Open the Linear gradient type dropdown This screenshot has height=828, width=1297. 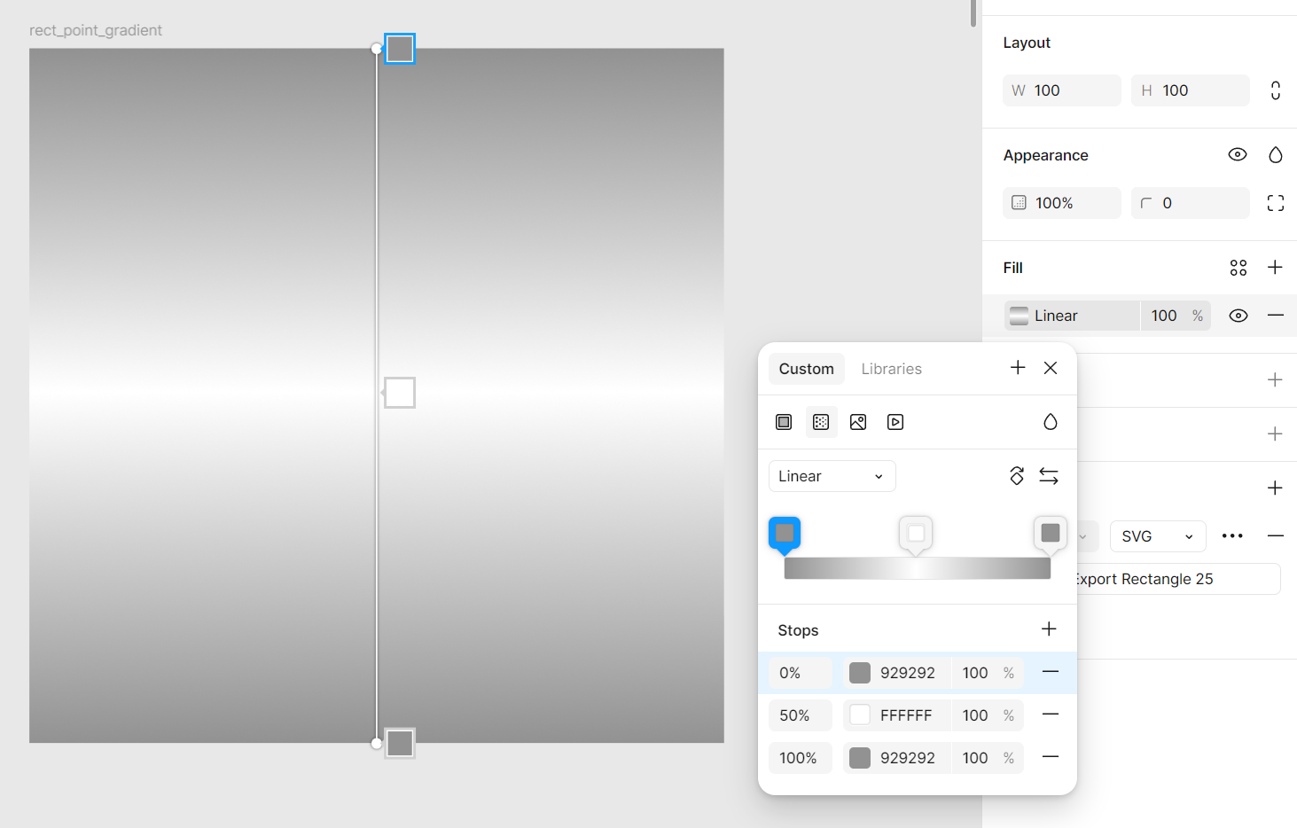click(x=832, y=476)
